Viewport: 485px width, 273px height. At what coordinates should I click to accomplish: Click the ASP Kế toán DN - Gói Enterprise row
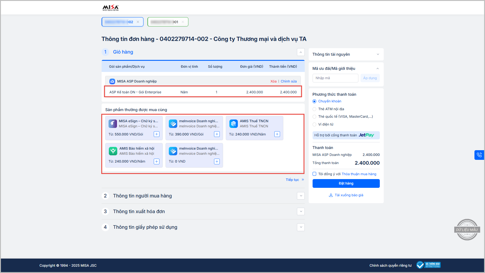point(203,92)
